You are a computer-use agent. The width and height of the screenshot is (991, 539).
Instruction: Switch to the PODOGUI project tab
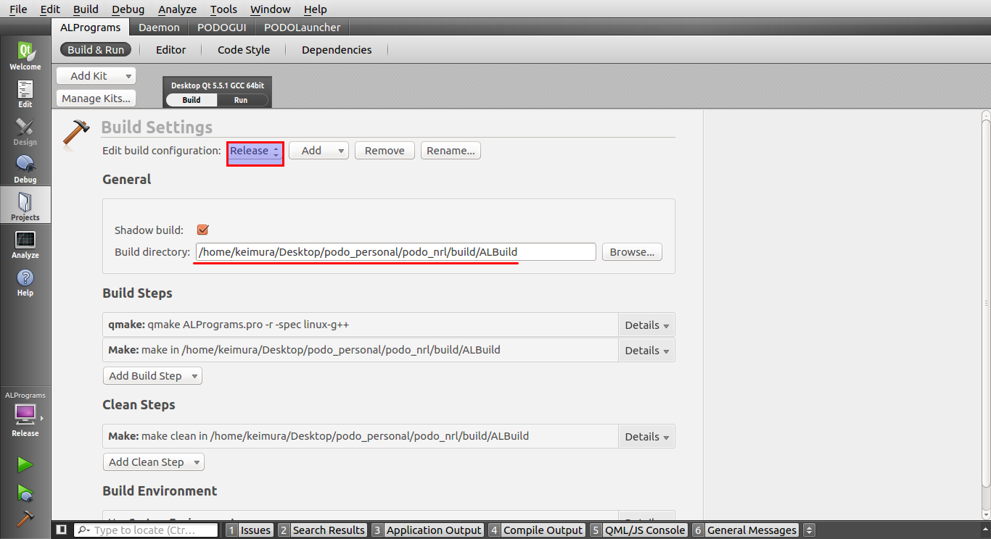pos(222,28)
